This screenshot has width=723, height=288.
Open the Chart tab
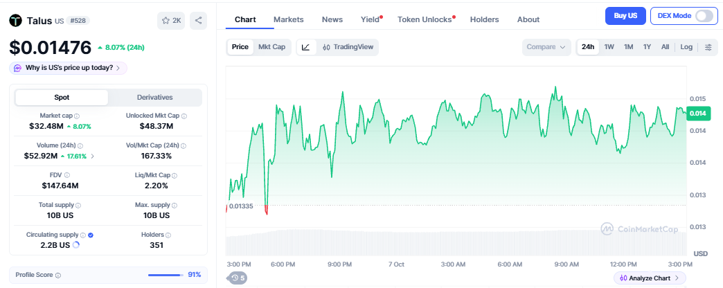[x=245, y=19]
